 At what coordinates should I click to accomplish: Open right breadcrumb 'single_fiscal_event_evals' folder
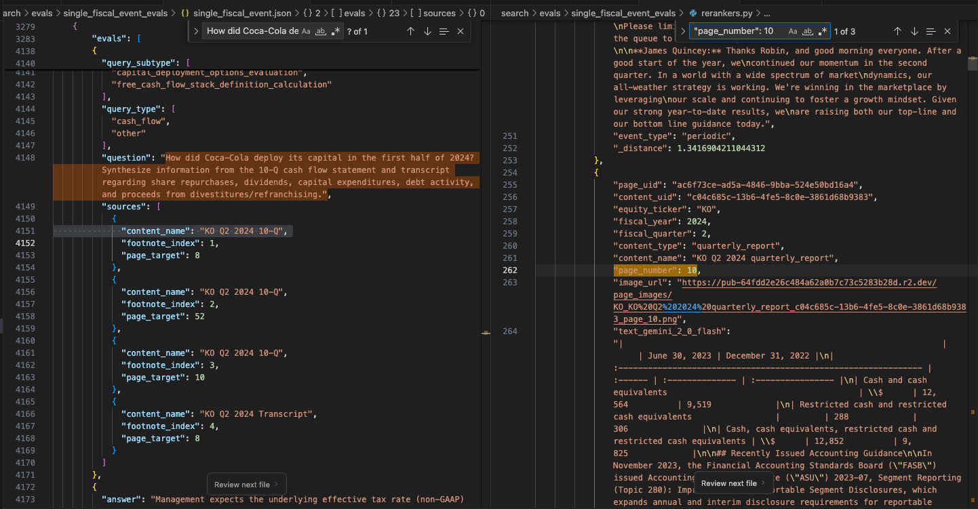[x=623, y=13]
